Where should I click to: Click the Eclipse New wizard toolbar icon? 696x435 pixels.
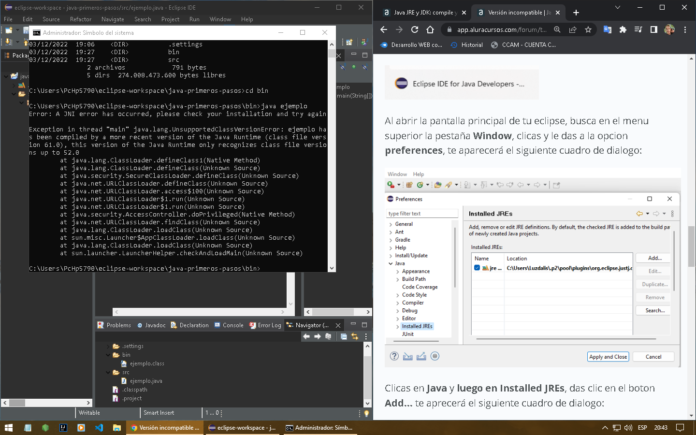pyautogui.click(x=9, y=30)
